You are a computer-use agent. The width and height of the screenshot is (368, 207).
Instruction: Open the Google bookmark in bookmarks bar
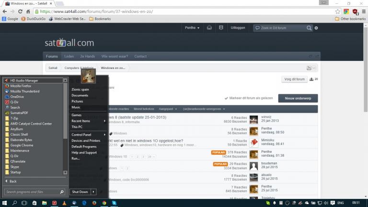click(10, 19)
